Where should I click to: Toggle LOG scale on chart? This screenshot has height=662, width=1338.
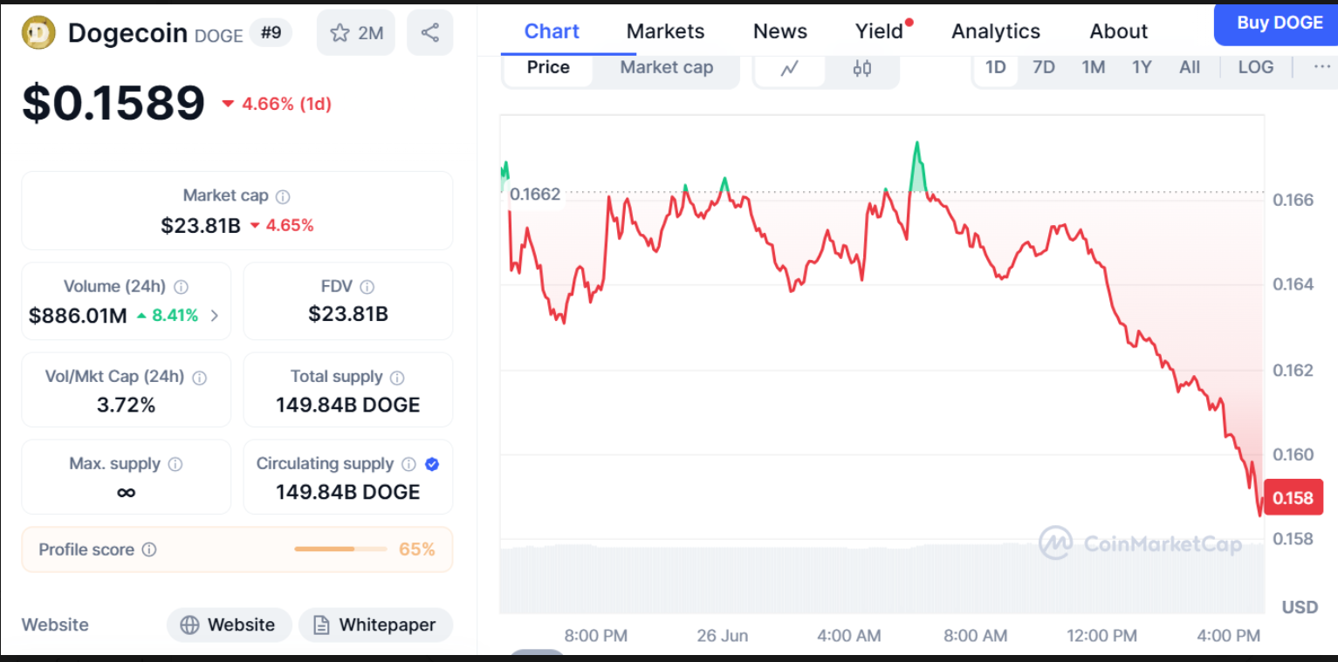(x=1256, y=67)
